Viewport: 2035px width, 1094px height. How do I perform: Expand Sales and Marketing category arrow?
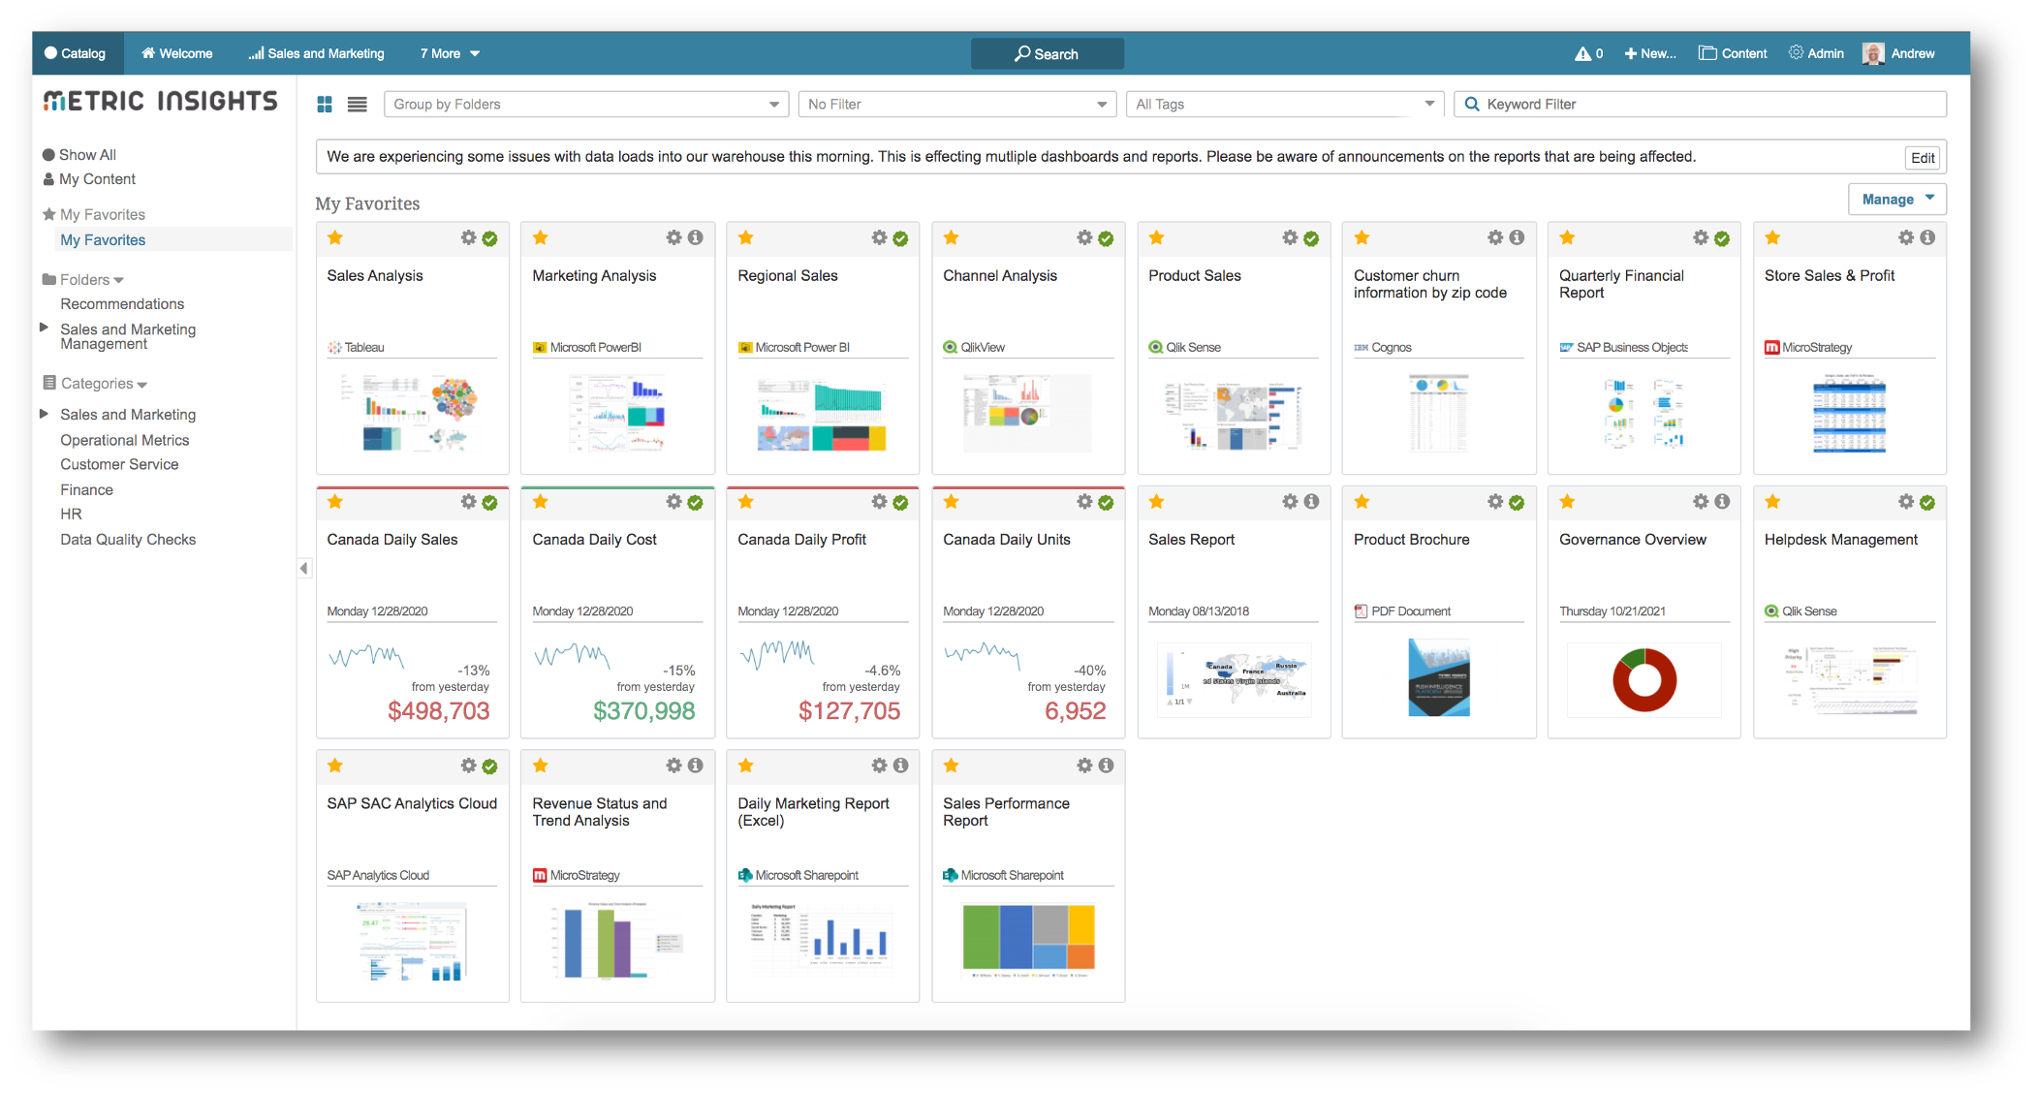point(44,414)
